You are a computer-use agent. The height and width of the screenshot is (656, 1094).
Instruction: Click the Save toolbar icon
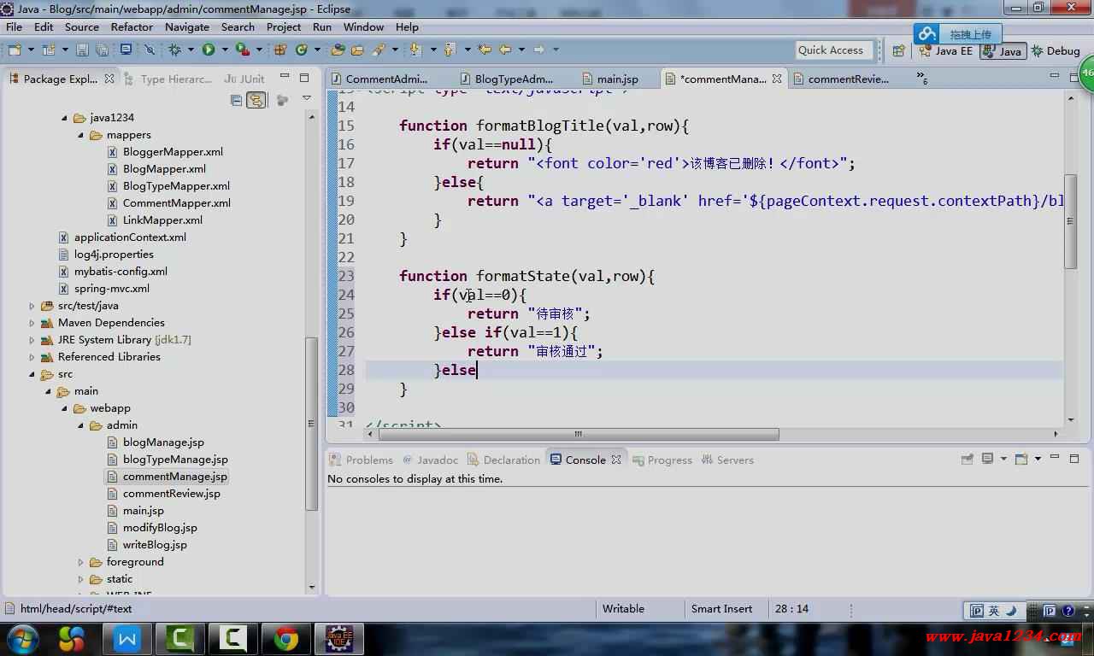pyautogui.click(x=81, y=50)
